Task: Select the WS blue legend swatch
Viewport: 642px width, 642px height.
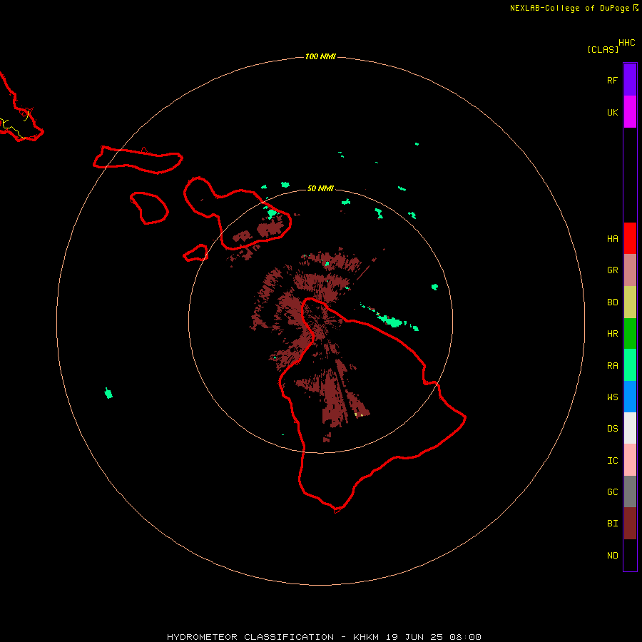Action: [x=630, y=397]
